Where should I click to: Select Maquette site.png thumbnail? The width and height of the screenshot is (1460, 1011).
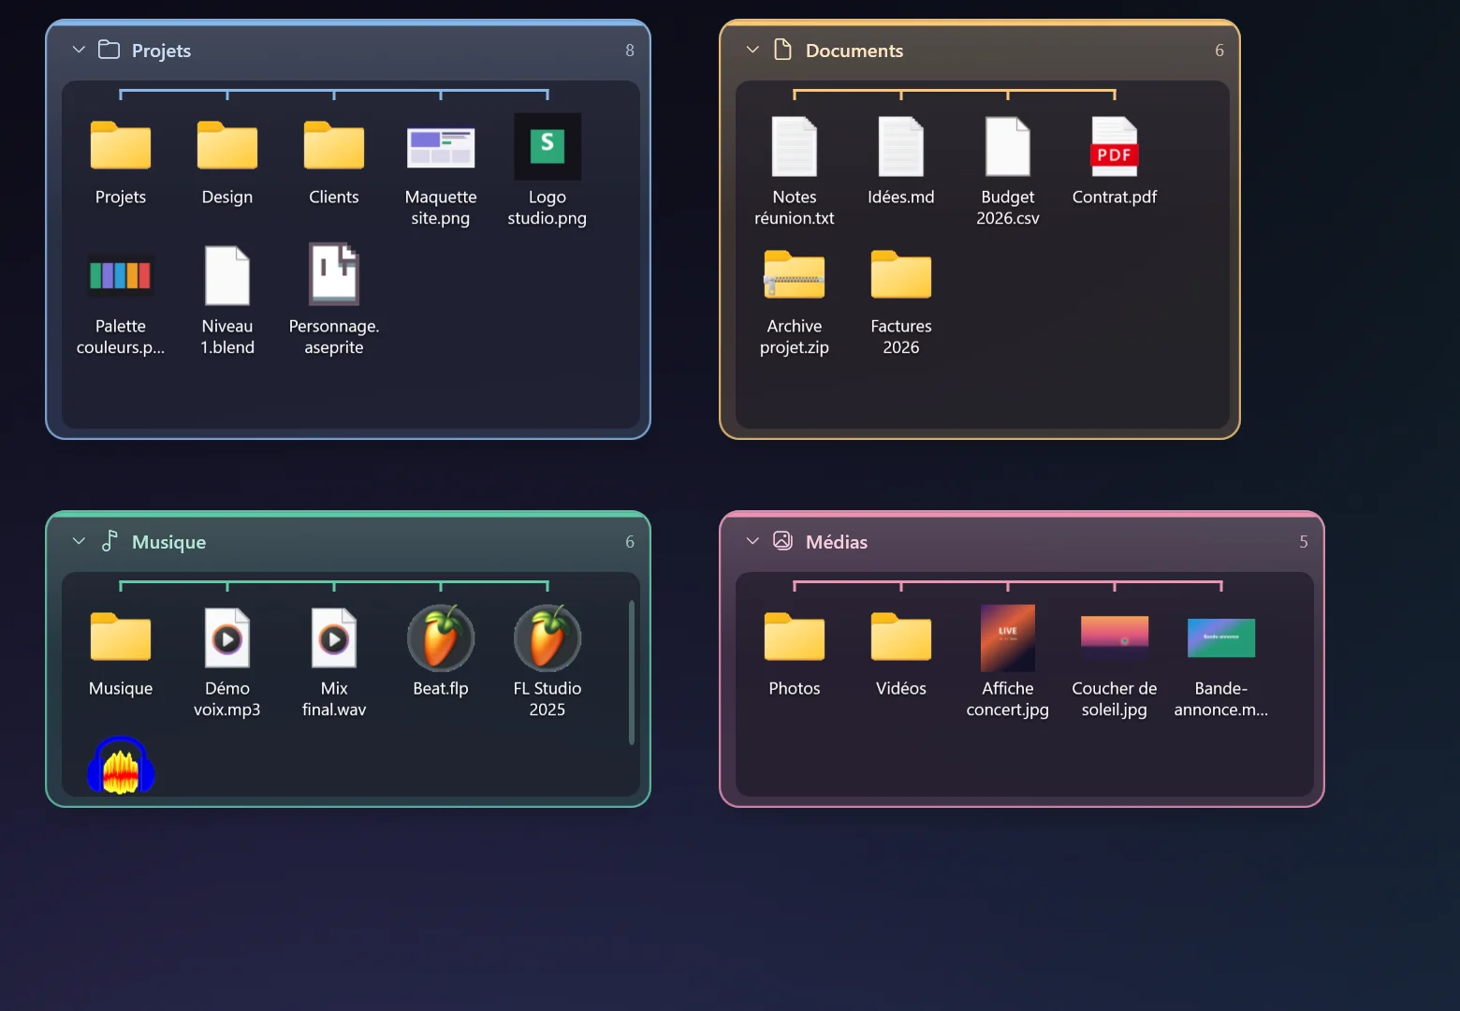[x=441, y=147]
